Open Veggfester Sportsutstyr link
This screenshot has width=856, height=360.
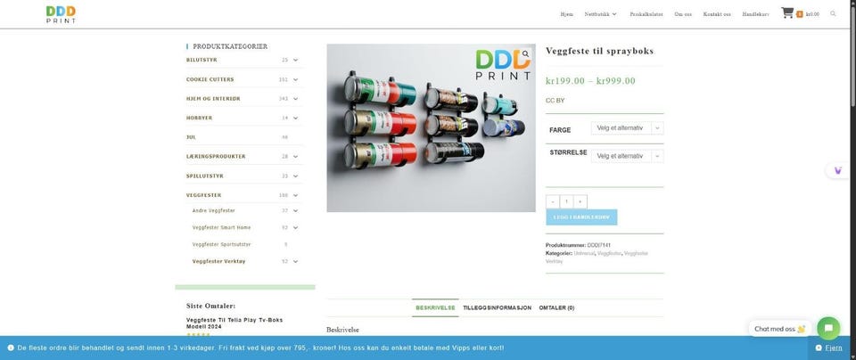(222, 244)
